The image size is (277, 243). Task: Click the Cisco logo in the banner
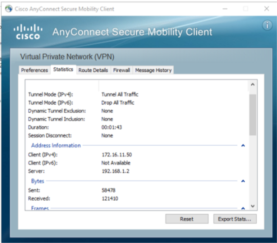click(x=28, y=32)
